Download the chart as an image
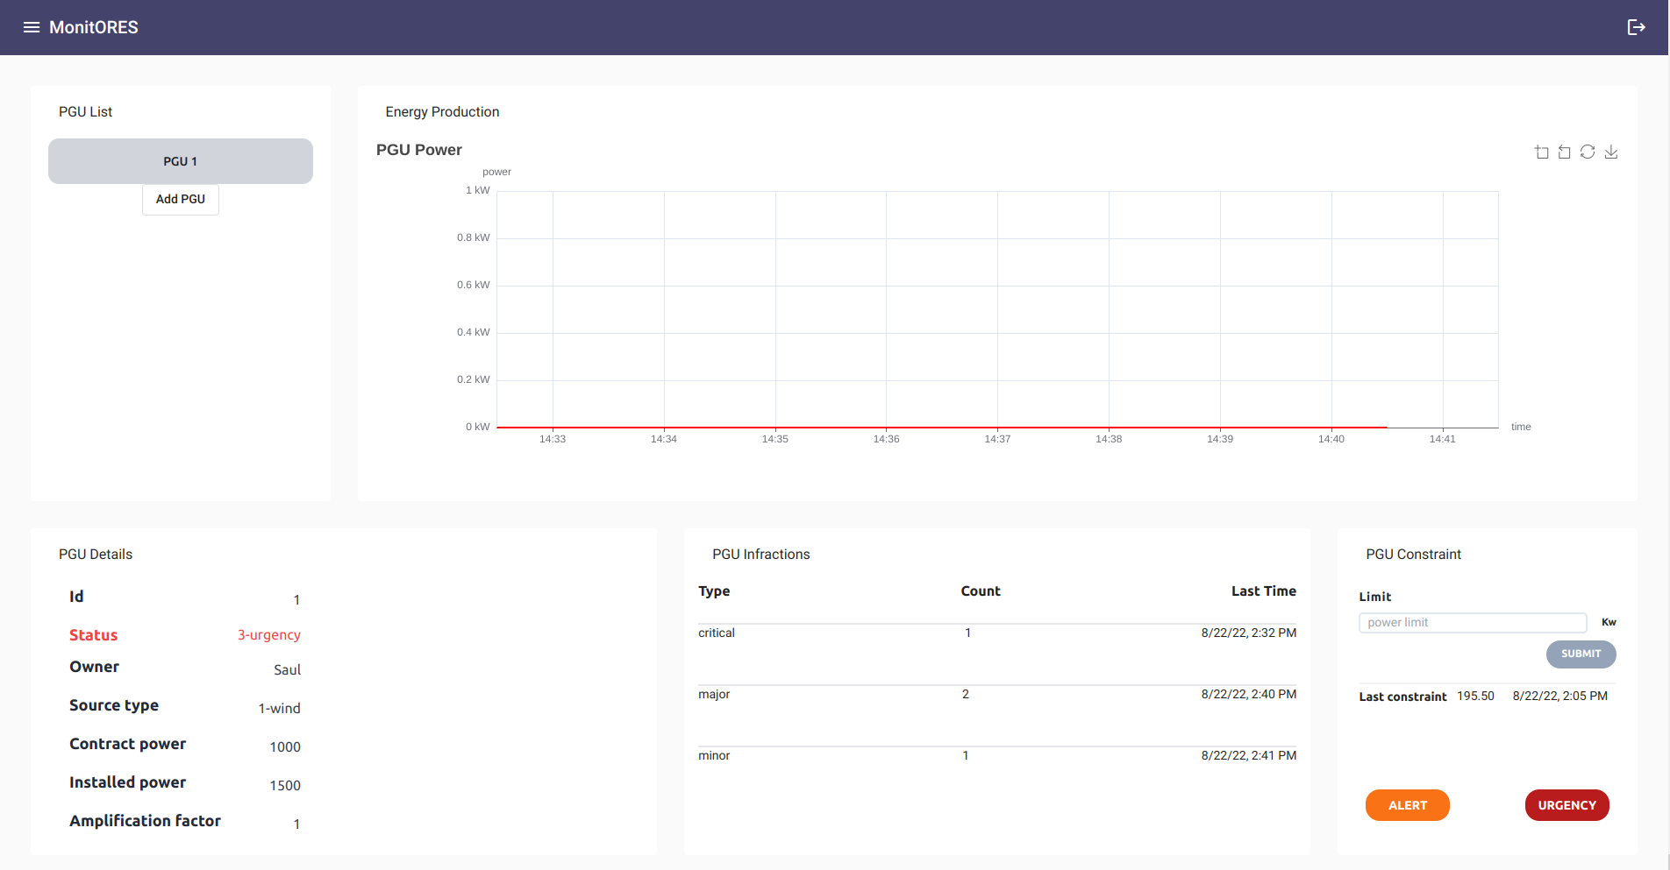Image resolution: width=1670 pixels, height=870 pixels. coord(1611,152)
